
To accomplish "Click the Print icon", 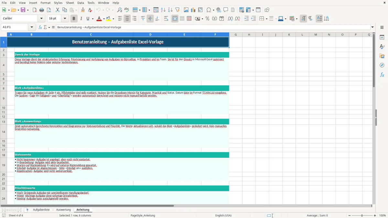I will click(x=42, y=10).
